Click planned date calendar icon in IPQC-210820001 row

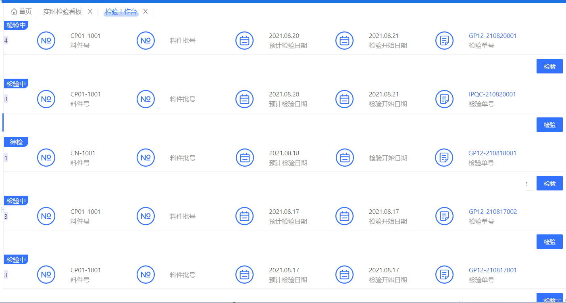245,99
